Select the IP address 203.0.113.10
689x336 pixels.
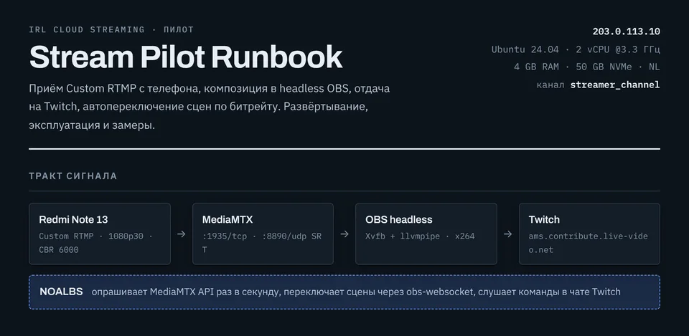coord(626,32)
